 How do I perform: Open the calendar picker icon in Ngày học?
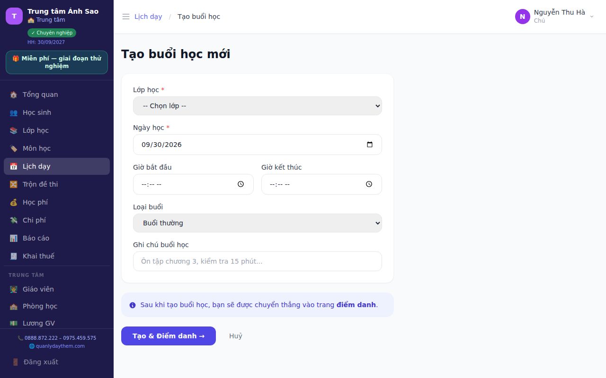pos(370,145)
